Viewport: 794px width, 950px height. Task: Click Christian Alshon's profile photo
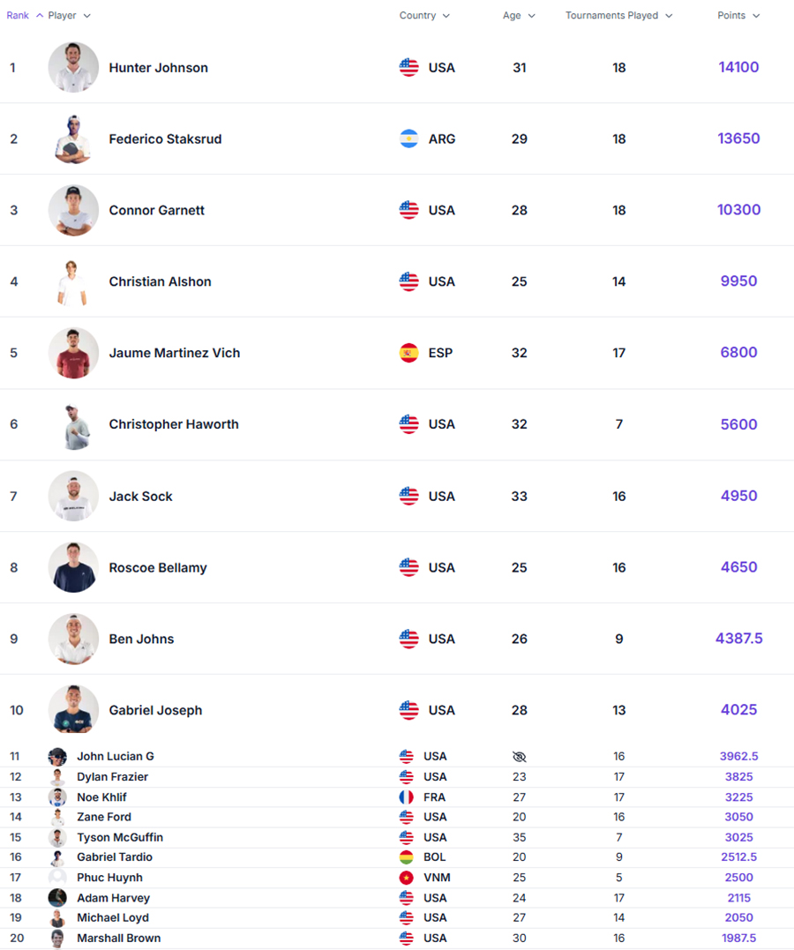(x=73, y=282)
